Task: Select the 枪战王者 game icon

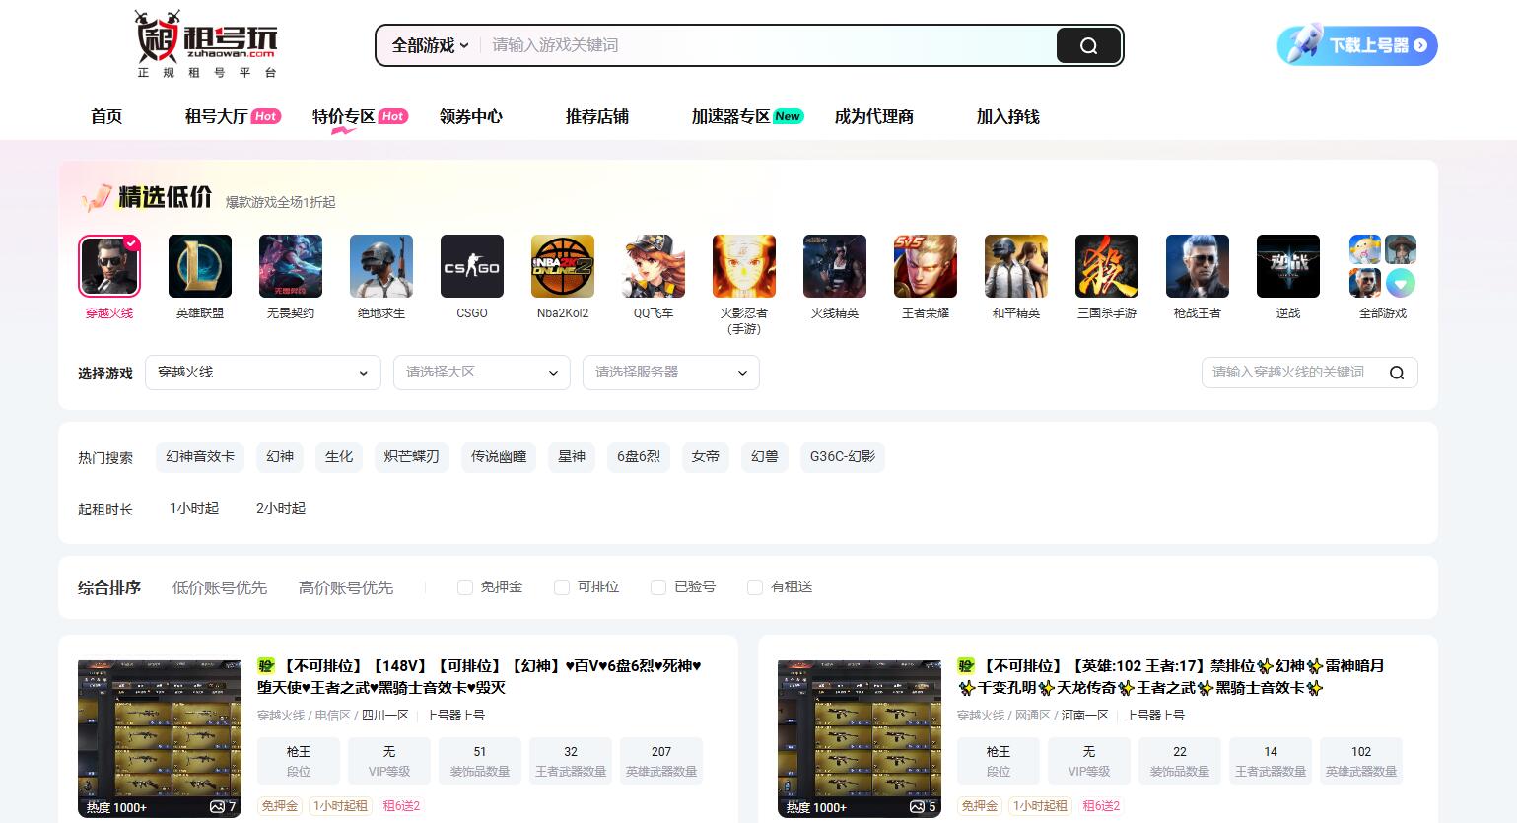Action: coord(1198,266)
